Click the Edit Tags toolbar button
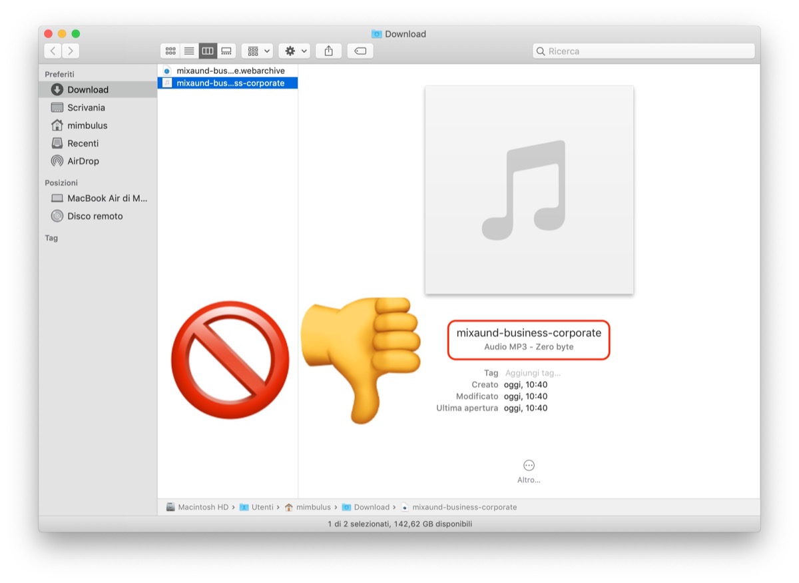The image size is (799, 583). click(x=360, y=51)
